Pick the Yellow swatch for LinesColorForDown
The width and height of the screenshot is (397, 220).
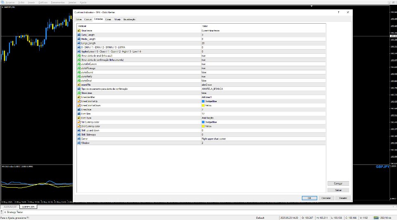click(x=203, y=105)
